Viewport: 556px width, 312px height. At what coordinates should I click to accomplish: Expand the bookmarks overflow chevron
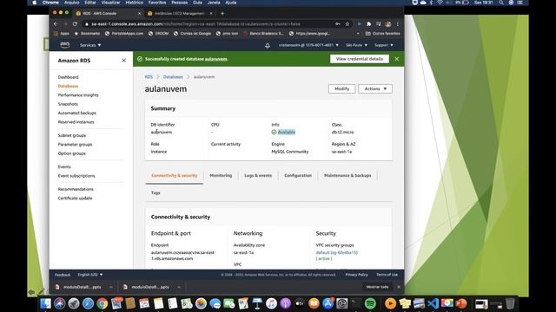(358, 33)
